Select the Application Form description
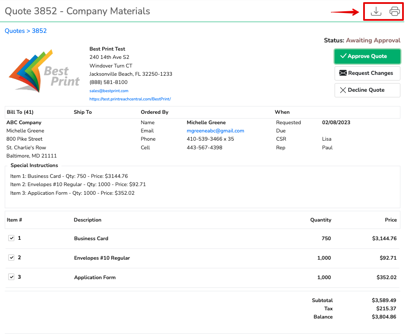This screenshot has width=406, height=335. 95,277
